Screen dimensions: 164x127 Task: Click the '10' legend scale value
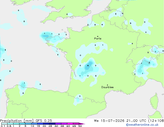click(32, 126)
